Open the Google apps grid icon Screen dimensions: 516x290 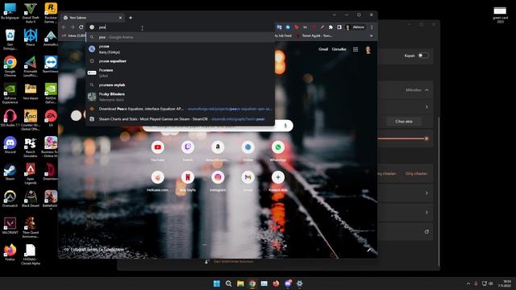(356, 50)
